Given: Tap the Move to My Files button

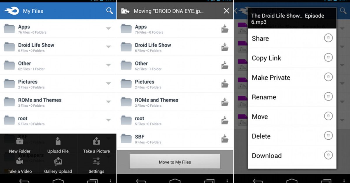Looking at the screenshot, I should tap(175, 162).
